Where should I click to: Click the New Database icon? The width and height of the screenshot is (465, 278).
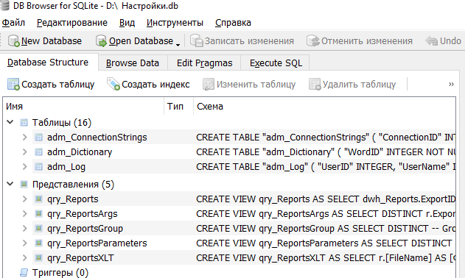14,41
